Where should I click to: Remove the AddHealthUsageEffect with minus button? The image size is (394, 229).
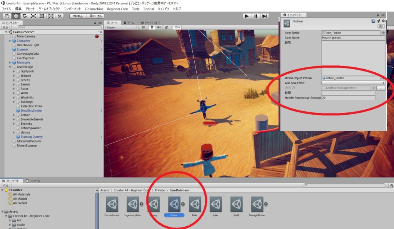[x=381, y=88]
